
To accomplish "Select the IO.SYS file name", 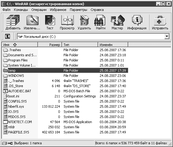I will [x=13, y=112].
